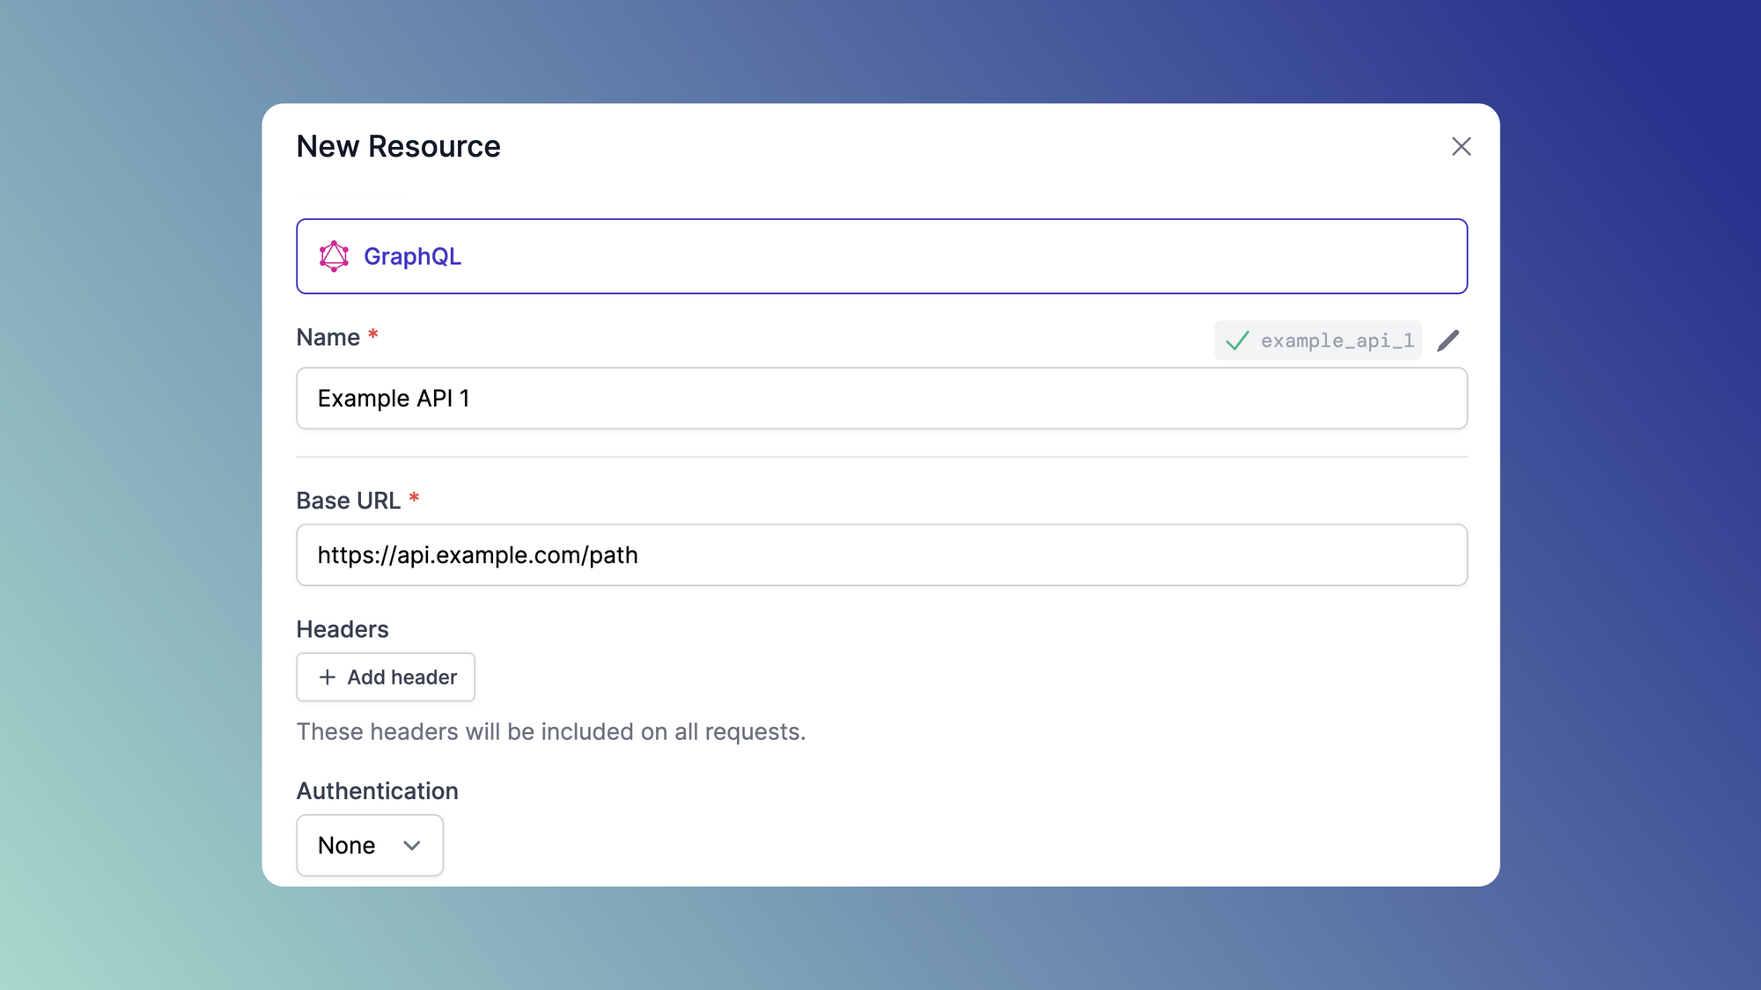Click the Headers label
Image resolution: width=1761 pixels, height=990 pixels.
click(x=343, y=629)
